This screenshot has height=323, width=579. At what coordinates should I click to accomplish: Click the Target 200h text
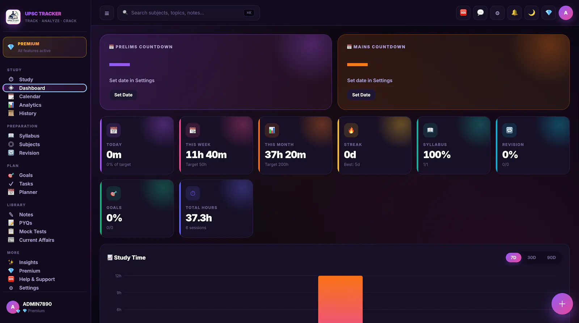276,164
